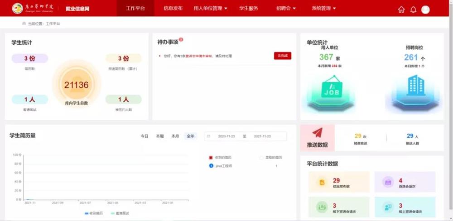Screen dimensions: 453x221
Task: Toggle the 录取的简历 legend checkbox
Action: [261, 158]
